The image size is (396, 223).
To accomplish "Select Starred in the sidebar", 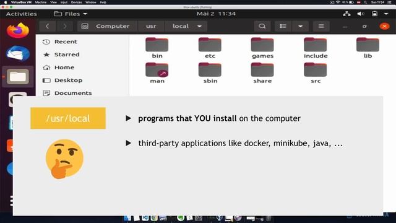I will click(67, 55).
